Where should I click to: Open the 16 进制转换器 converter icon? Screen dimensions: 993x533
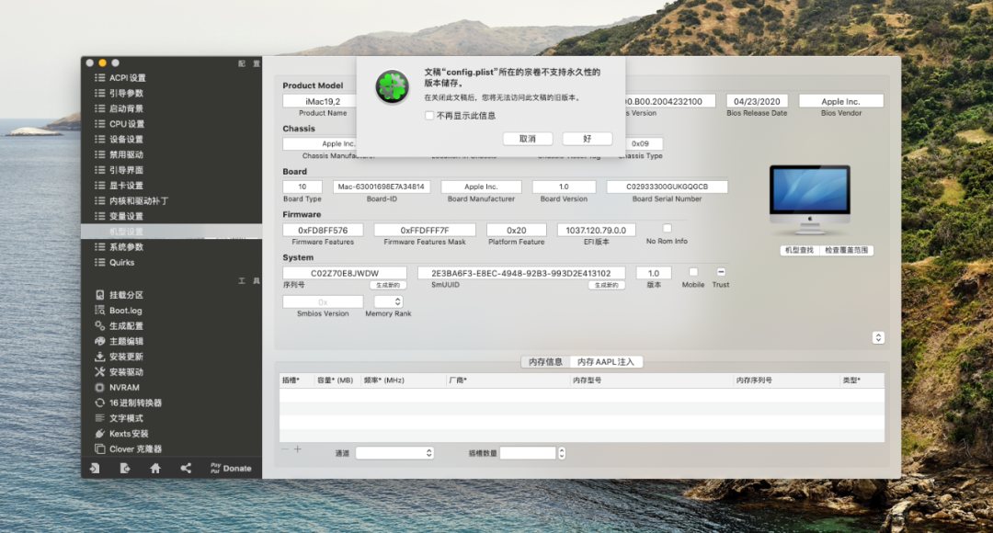pyautogui.click(x=99, y=403)
